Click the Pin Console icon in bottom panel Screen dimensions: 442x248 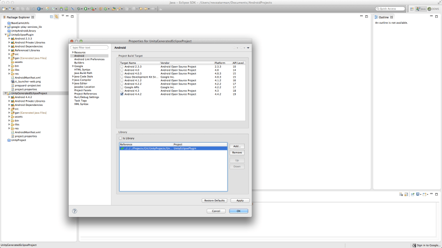pos(413,194)
